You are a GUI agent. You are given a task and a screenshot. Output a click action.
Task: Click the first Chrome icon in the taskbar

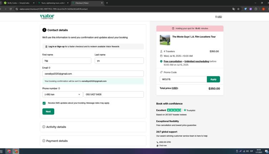(9, 151)
